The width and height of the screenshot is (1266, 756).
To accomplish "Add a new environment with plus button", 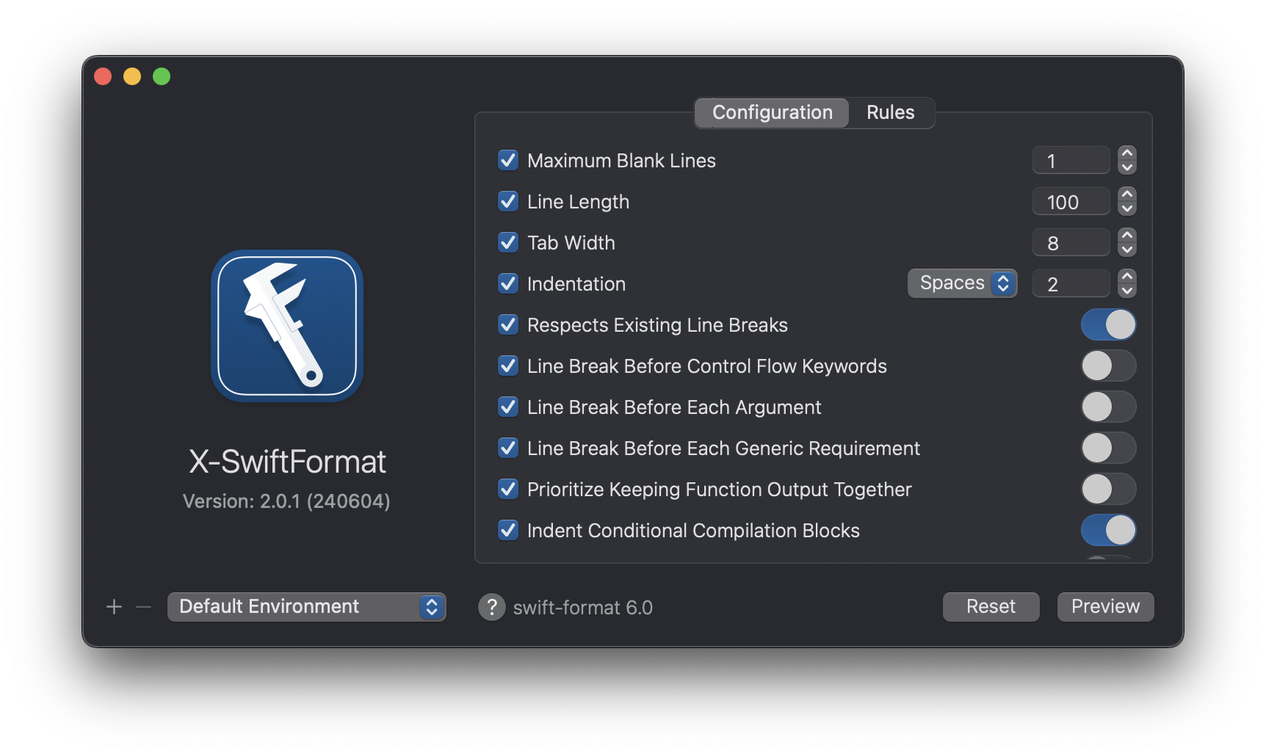I will coord(114,607).
